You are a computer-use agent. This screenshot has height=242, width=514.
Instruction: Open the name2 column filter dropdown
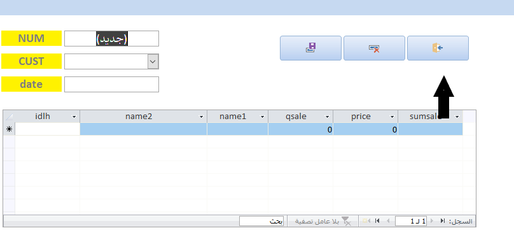tap(201, 117)
